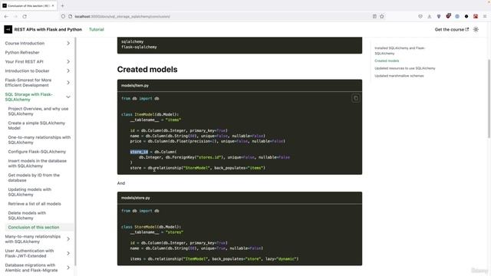
Task: Open Delete models with SQLAlchemy page
Action: point(27,215)
